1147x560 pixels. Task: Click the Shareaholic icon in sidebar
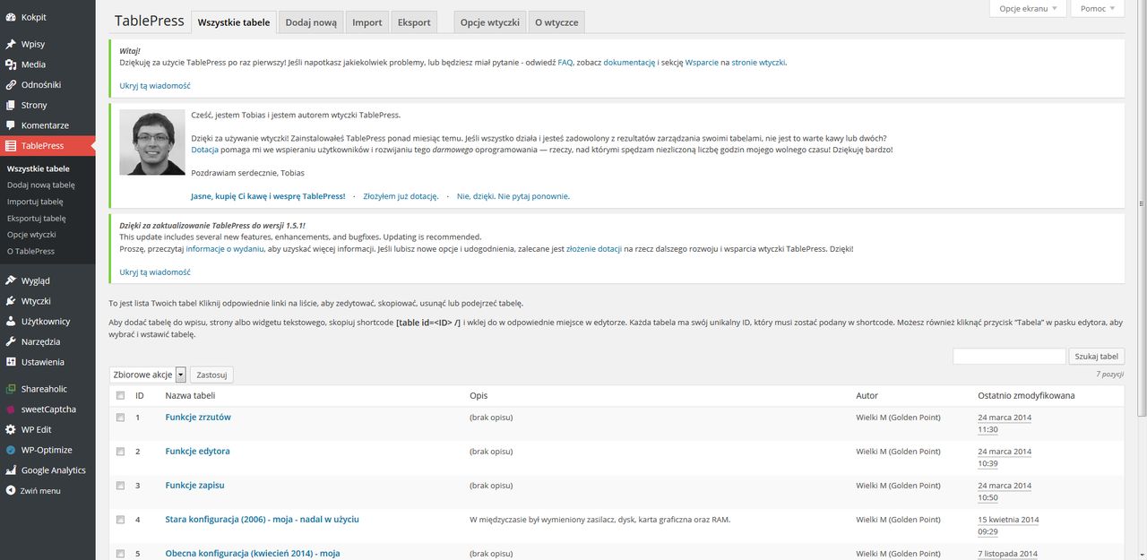(11, 389)
